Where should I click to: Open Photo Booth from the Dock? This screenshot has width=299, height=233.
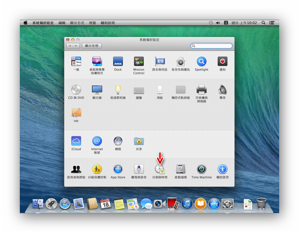coord(173,204)
